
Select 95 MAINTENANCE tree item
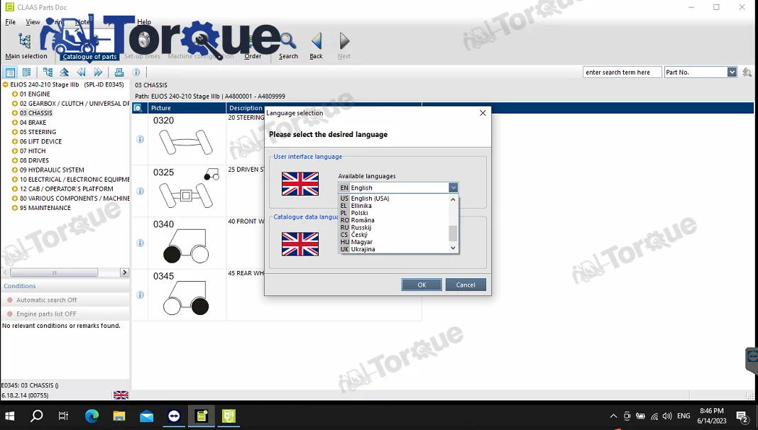[45, 208]
